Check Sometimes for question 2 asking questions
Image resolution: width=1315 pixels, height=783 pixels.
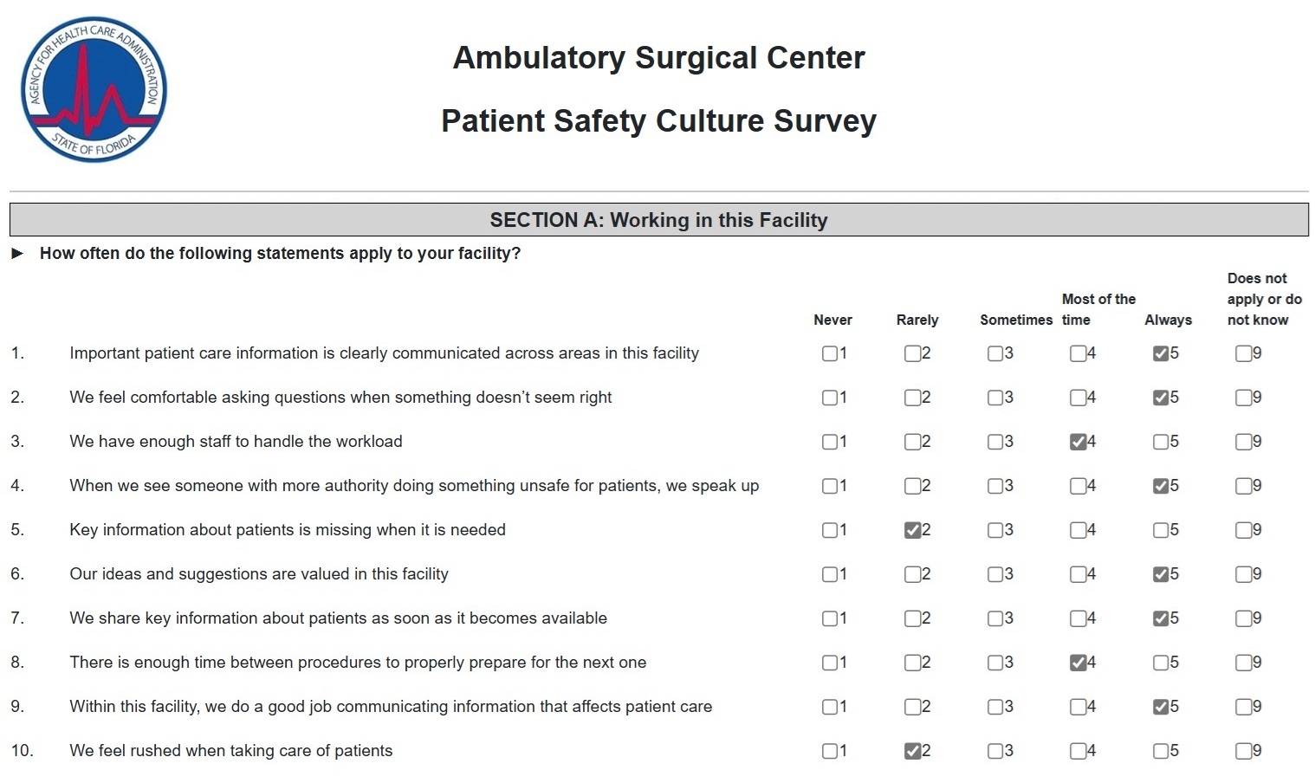pos(994,398)
